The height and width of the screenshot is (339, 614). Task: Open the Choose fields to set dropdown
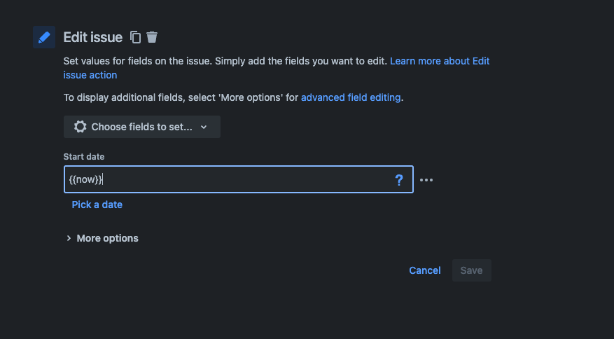(141, 127)
